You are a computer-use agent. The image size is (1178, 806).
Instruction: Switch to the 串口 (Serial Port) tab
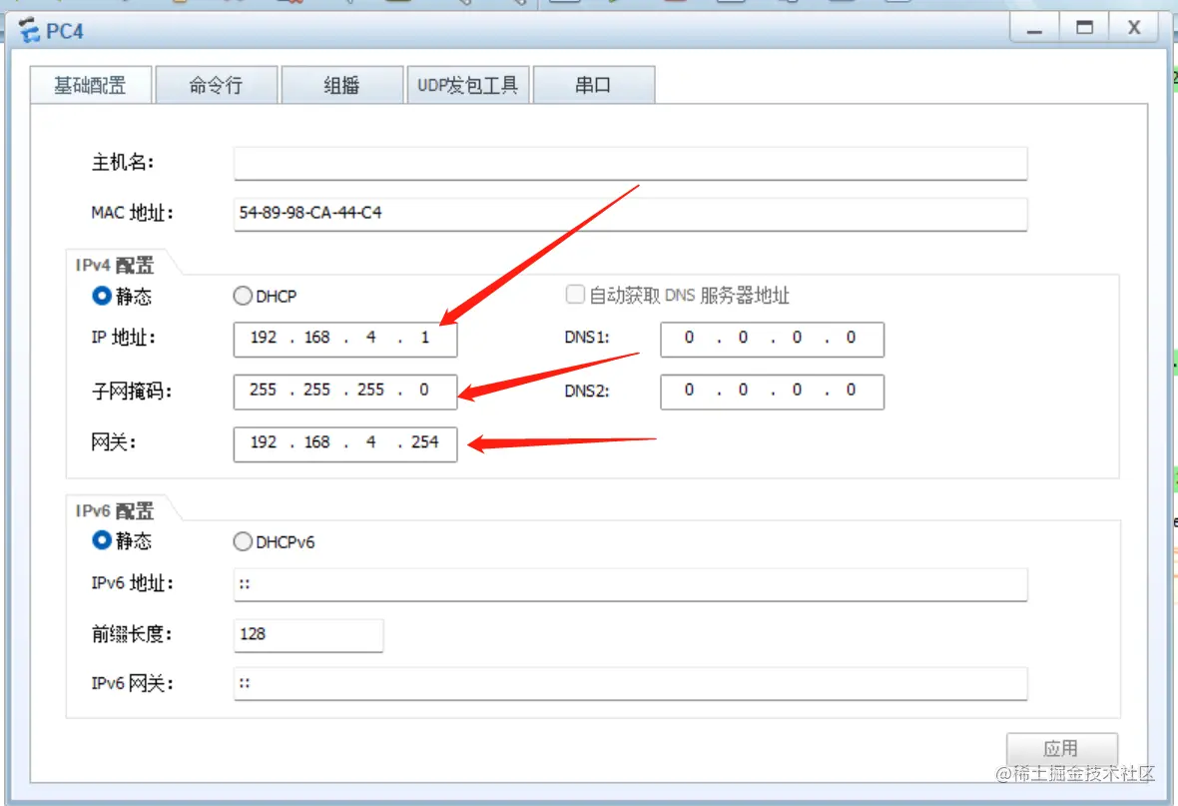click(595, 85)
